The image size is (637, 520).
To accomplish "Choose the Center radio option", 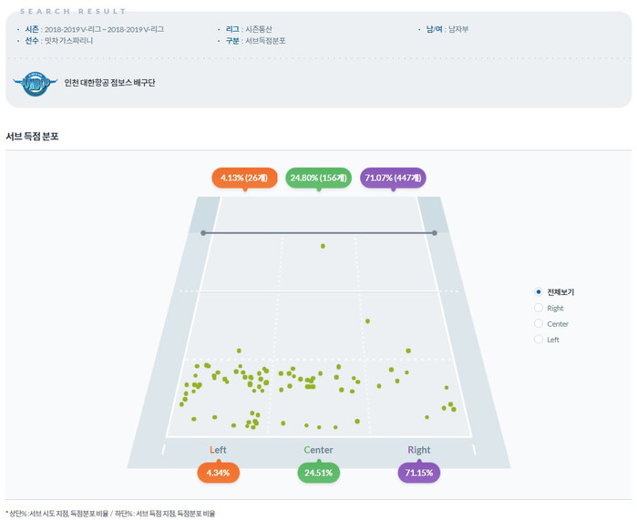I will [539, 323].
